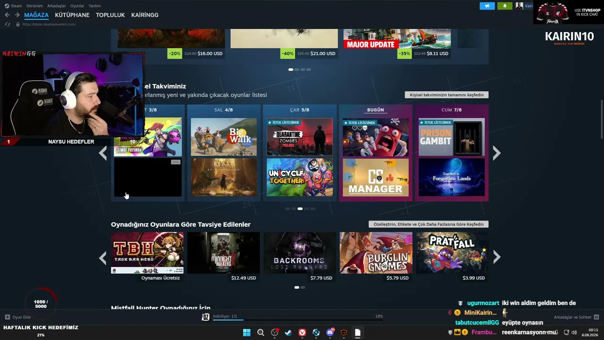
Task: Reload the store page with refresh icon
Action: pos(7,24)
